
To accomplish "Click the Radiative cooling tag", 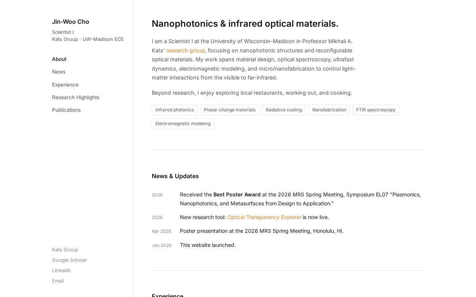I will point(284,110).
